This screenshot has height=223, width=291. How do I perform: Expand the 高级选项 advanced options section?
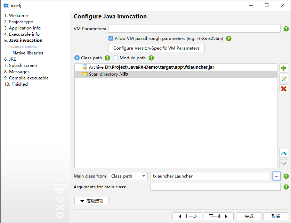coord(91,201)
